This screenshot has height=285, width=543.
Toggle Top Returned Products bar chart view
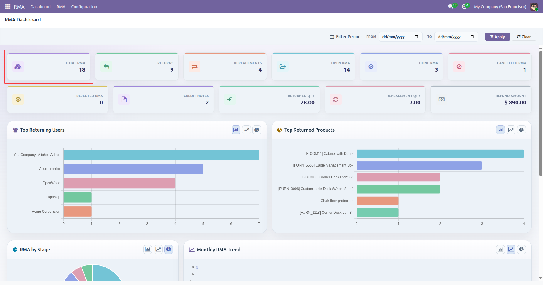click(500, 130)
